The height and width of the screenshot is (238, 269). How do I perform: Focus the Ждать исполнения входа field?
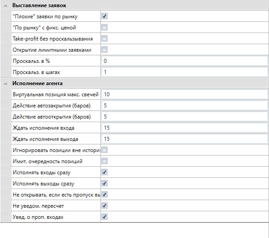[x=184, y=128]
